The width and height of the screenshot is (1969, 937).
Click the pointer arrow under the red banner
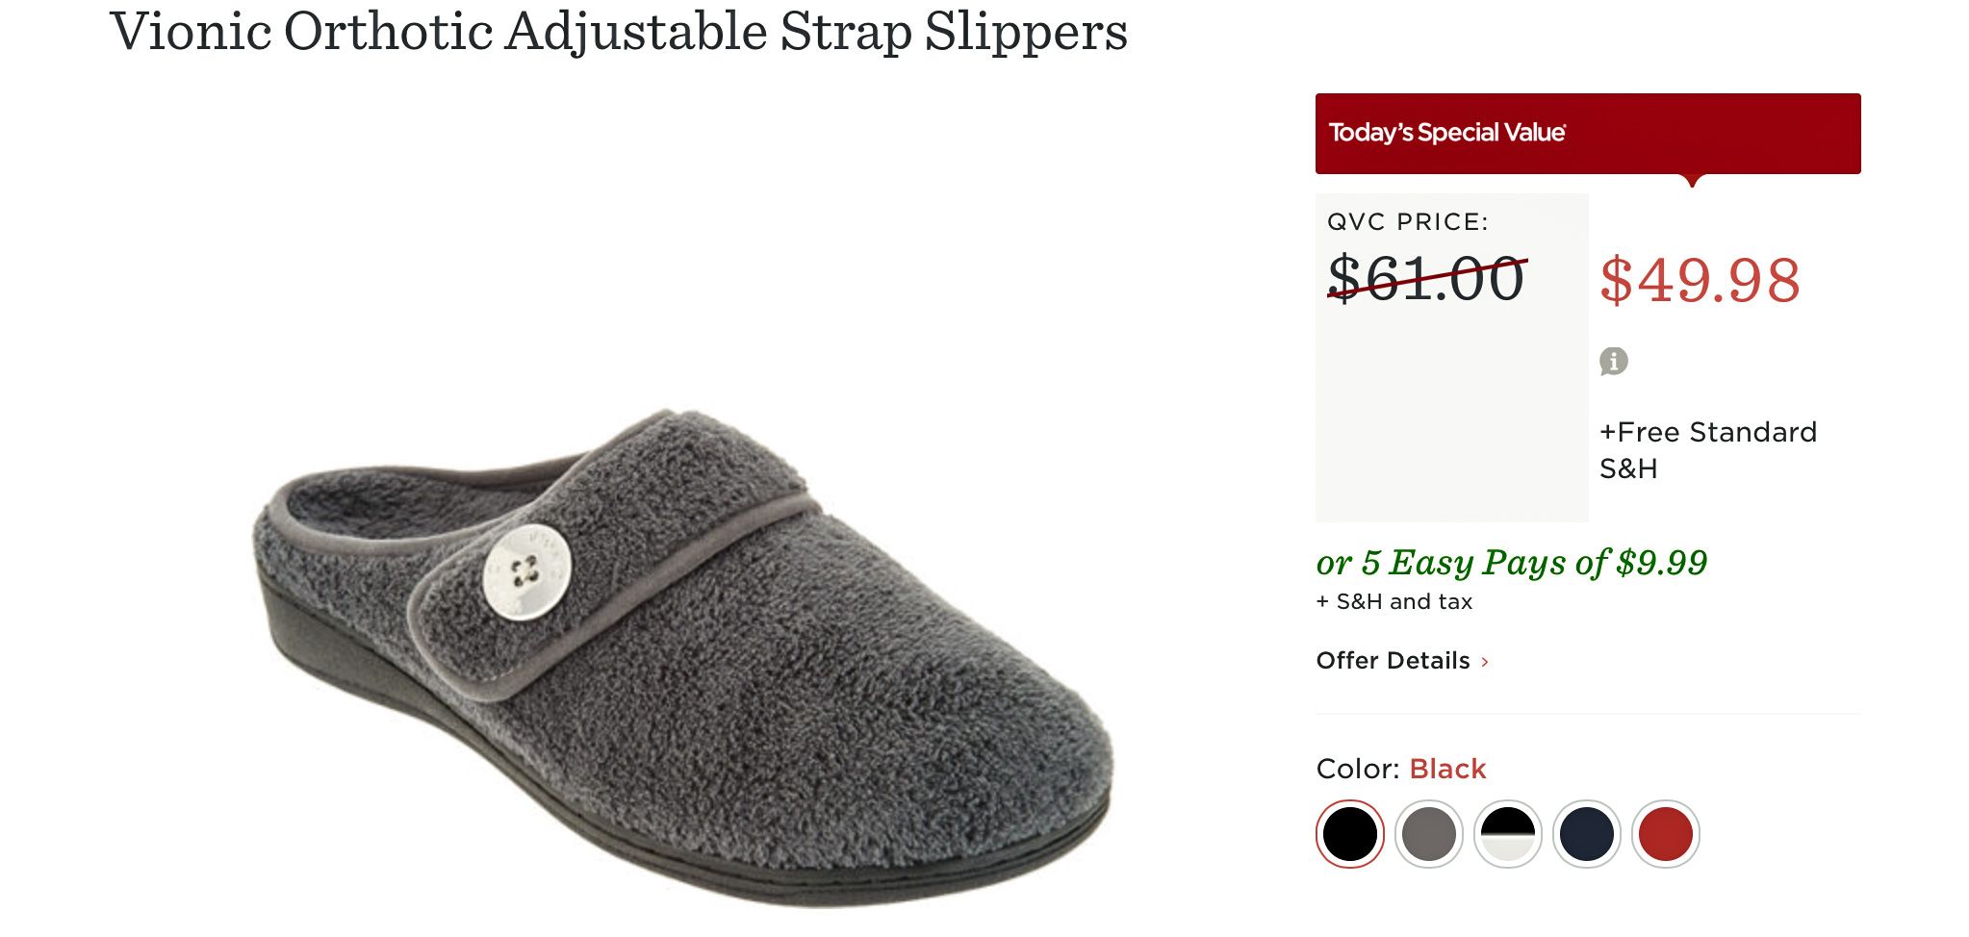click(1693, 181)
